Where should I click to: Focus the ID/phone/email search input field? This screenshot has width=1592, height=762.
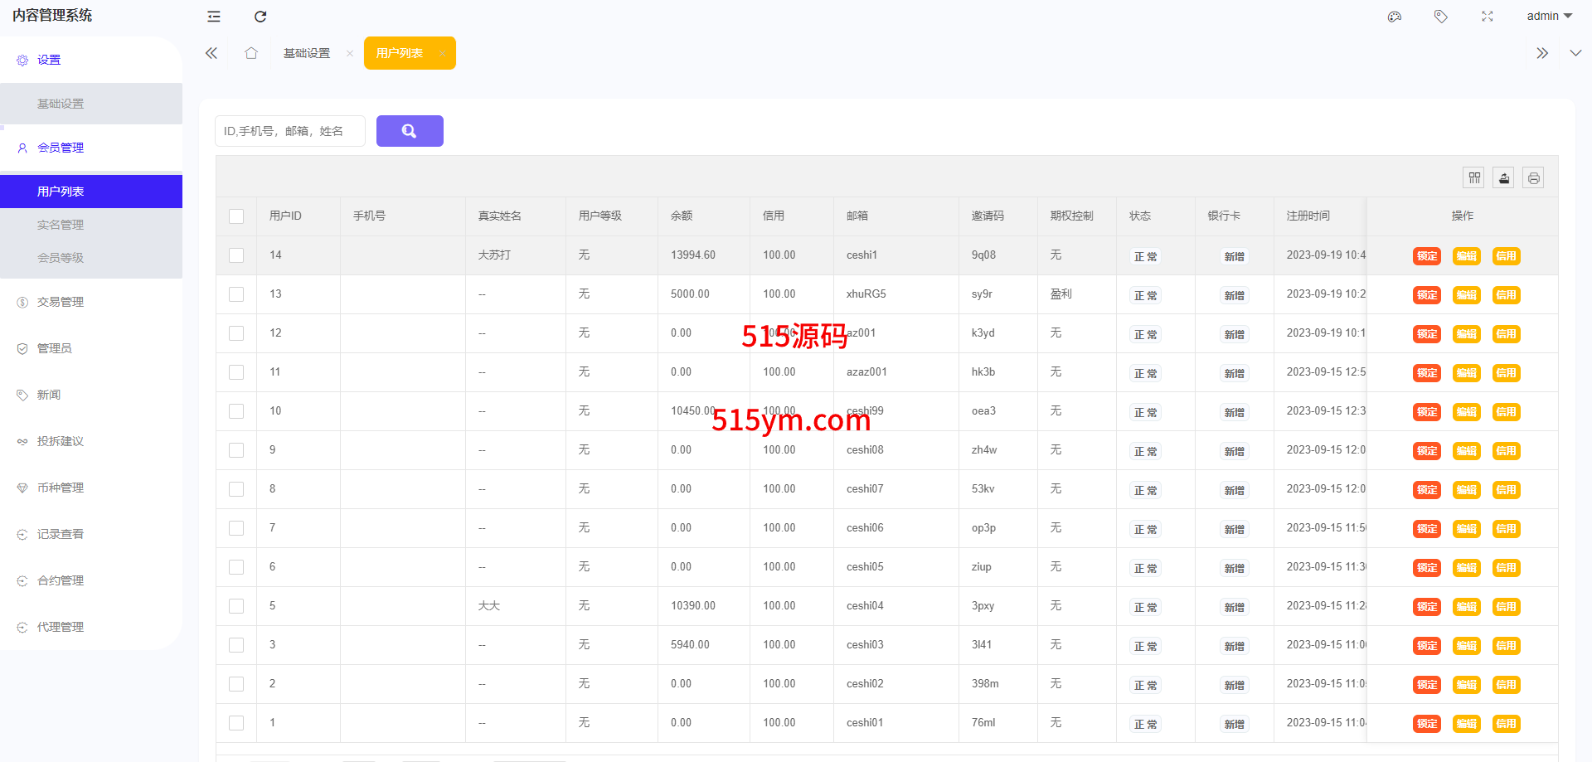pos(290,131)
